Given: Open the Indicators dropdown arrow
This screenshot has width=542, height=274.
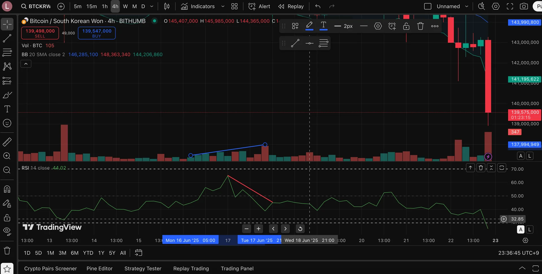Looking at the screenshot, I should point(223,6).
